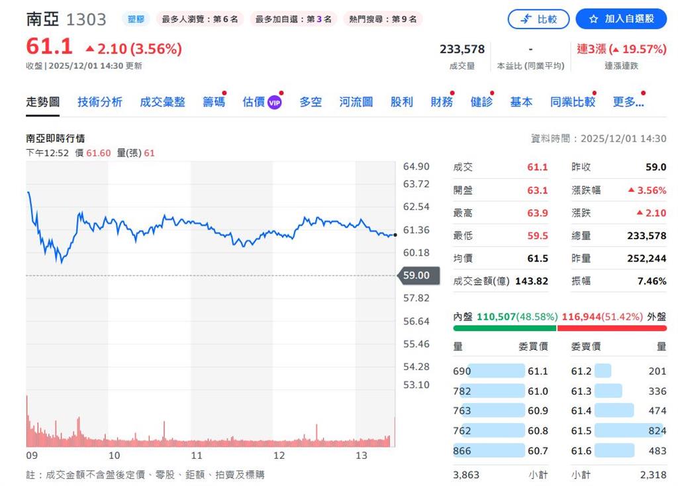
Task: Select the 多空 tab
Action: (309, 102)
